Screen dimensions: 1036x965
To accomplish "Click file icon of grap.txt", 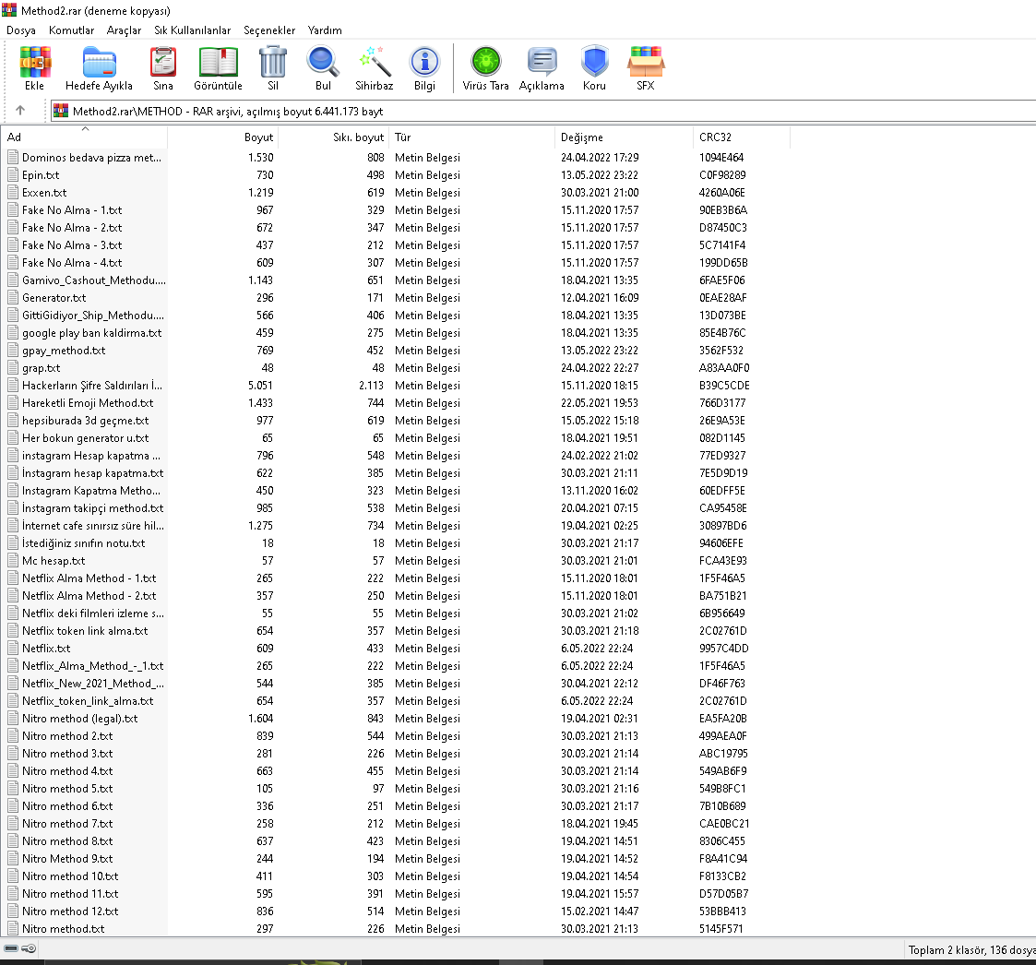I will coord(13,367).
